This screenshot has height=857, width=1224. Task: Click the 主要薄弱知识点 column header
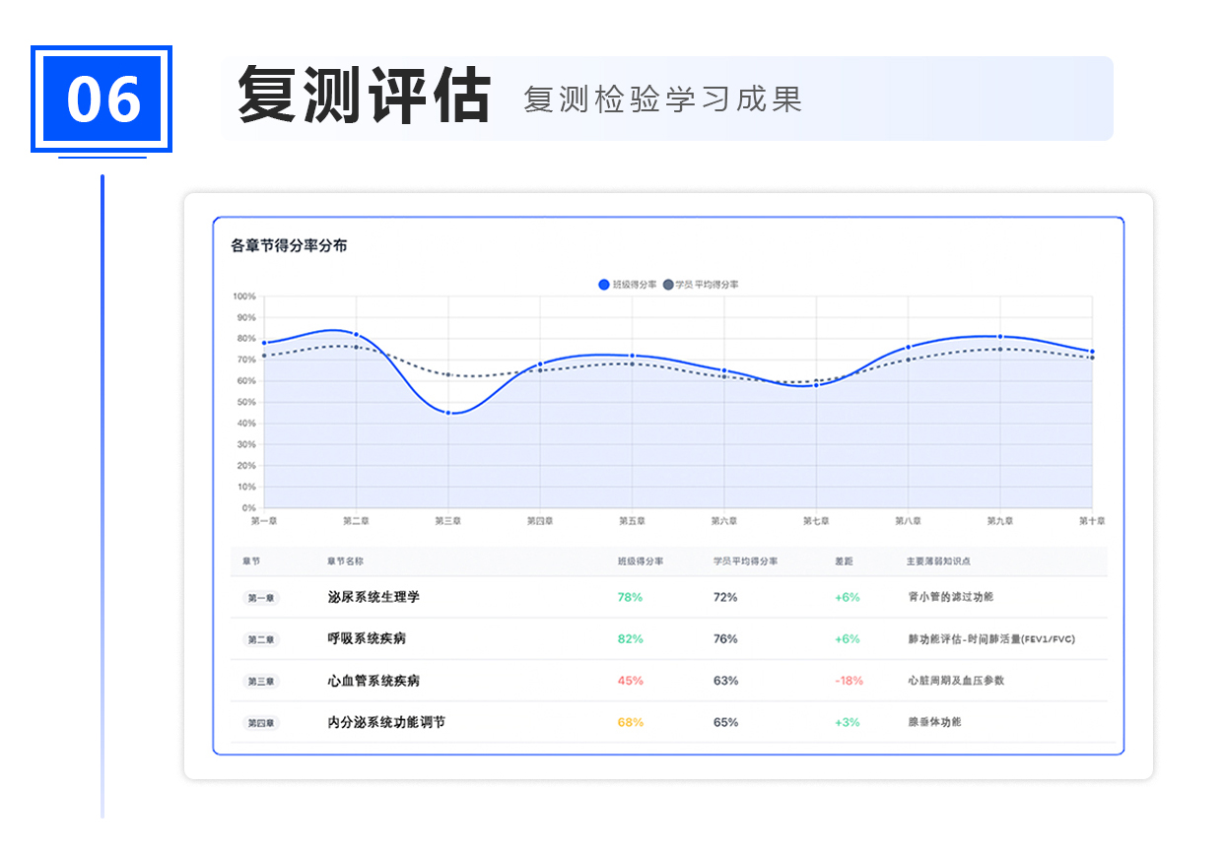[x=938, y=561]
